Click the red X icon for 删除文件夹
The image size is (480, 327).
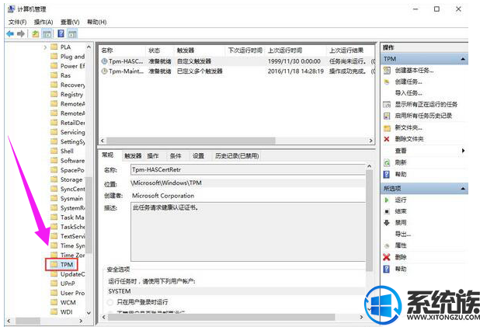pos(387,139)
